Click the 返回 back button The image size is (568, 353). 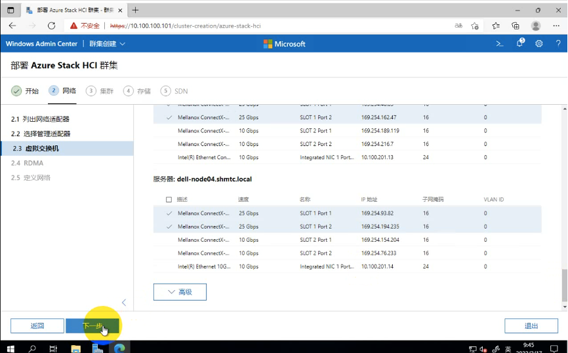click(37, 326)
